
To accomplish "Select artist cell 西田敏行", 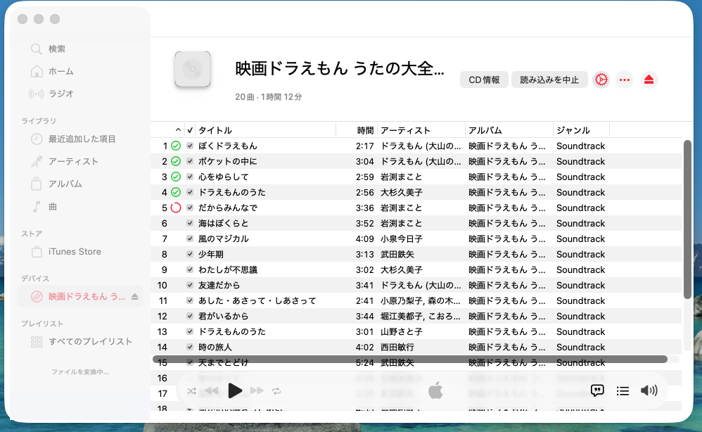I will point(397,347).
